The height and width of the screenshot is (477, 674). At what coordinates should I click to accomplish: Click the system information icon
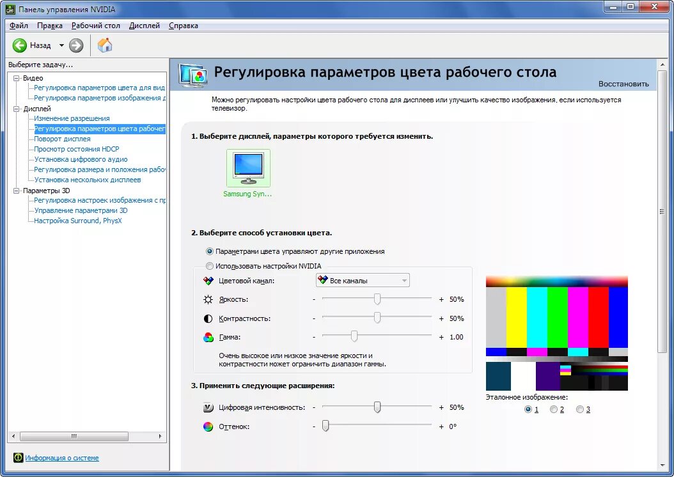pos(18,458)
